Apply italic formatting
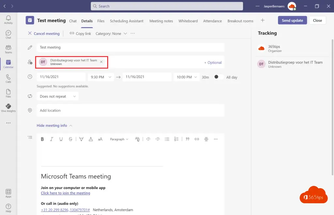Screen dimensions: 334x215 click(52, 139)
